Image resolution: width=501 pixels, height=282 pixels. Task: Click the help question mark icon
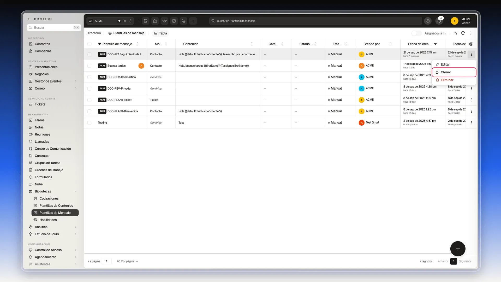tap(428, 21)
